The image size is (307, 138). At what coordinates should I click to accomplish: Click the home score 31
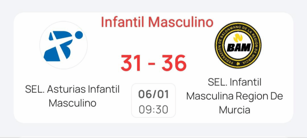tap(131, 63)
